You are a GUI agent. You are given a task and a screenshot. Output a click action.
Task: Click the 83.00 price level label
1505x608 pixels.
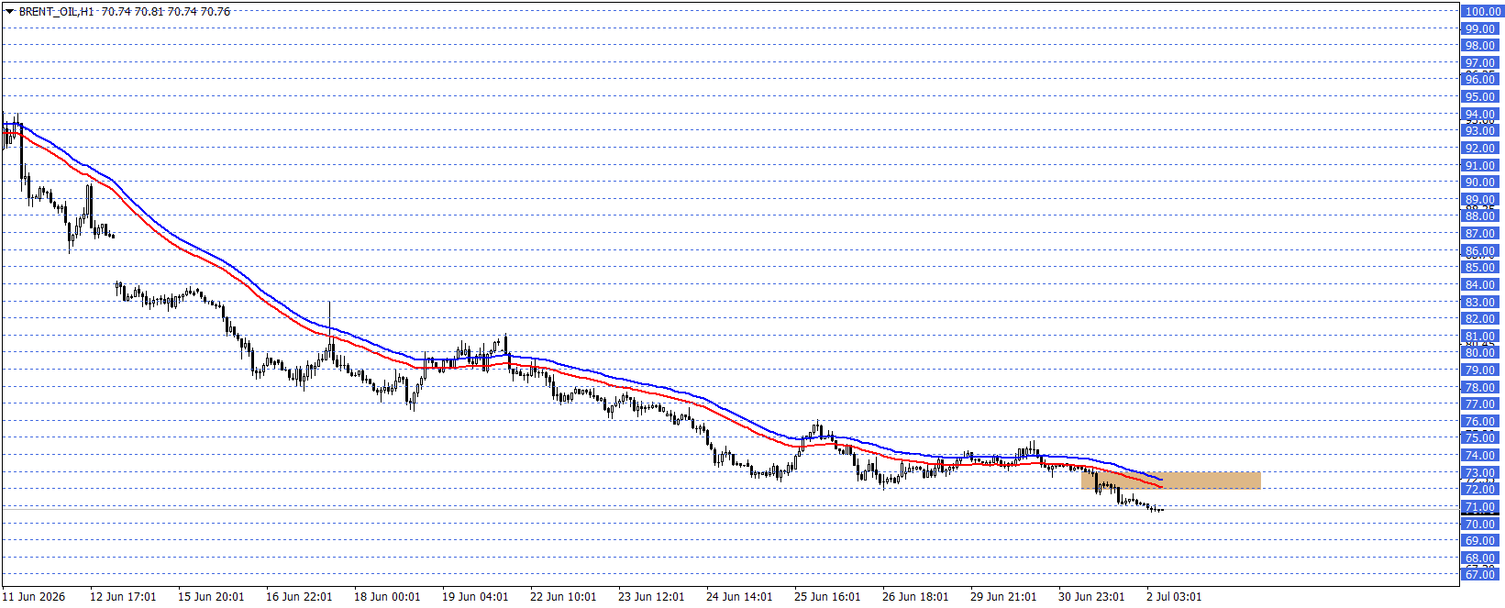[x=1479, y=303]
